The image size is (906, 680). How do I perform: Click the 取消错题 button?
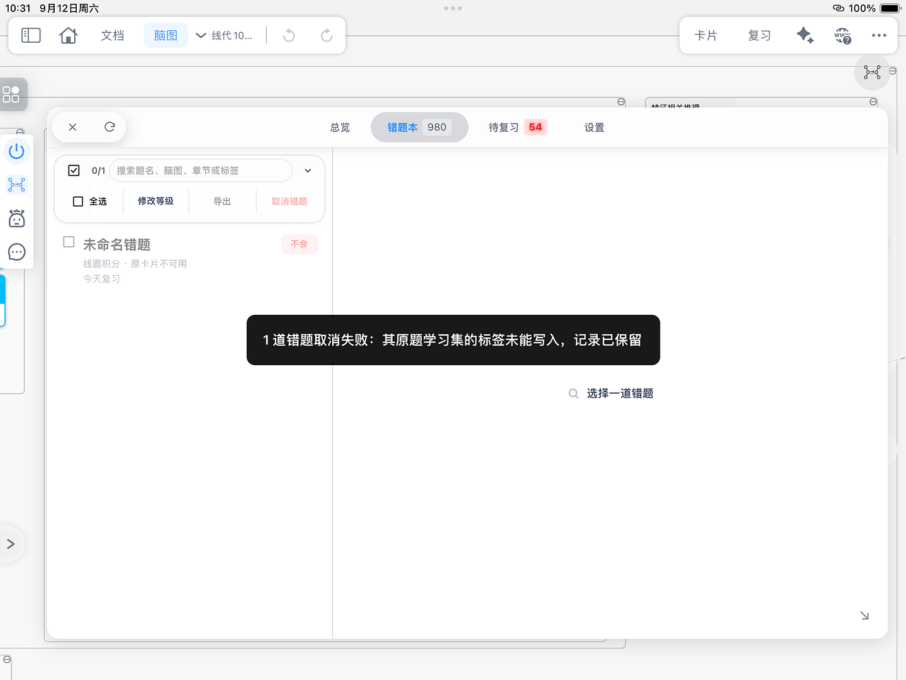(x=289, y=201)
